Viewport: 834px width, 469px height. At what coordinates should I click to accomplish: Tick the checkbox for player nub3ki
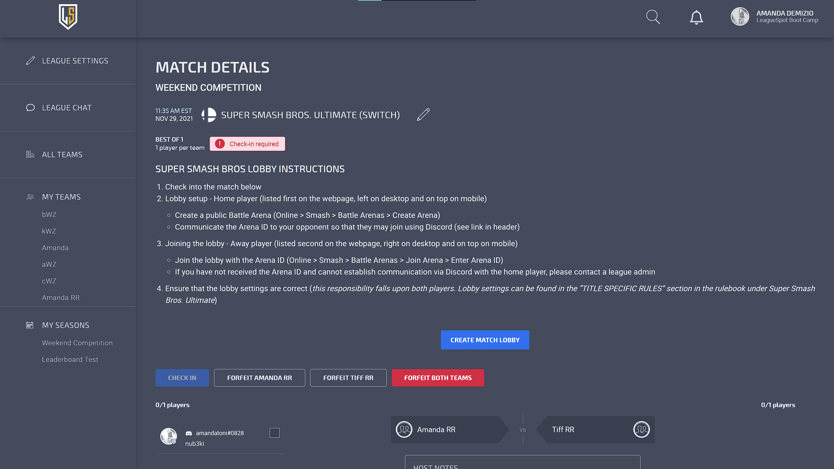tap(275, 433)
